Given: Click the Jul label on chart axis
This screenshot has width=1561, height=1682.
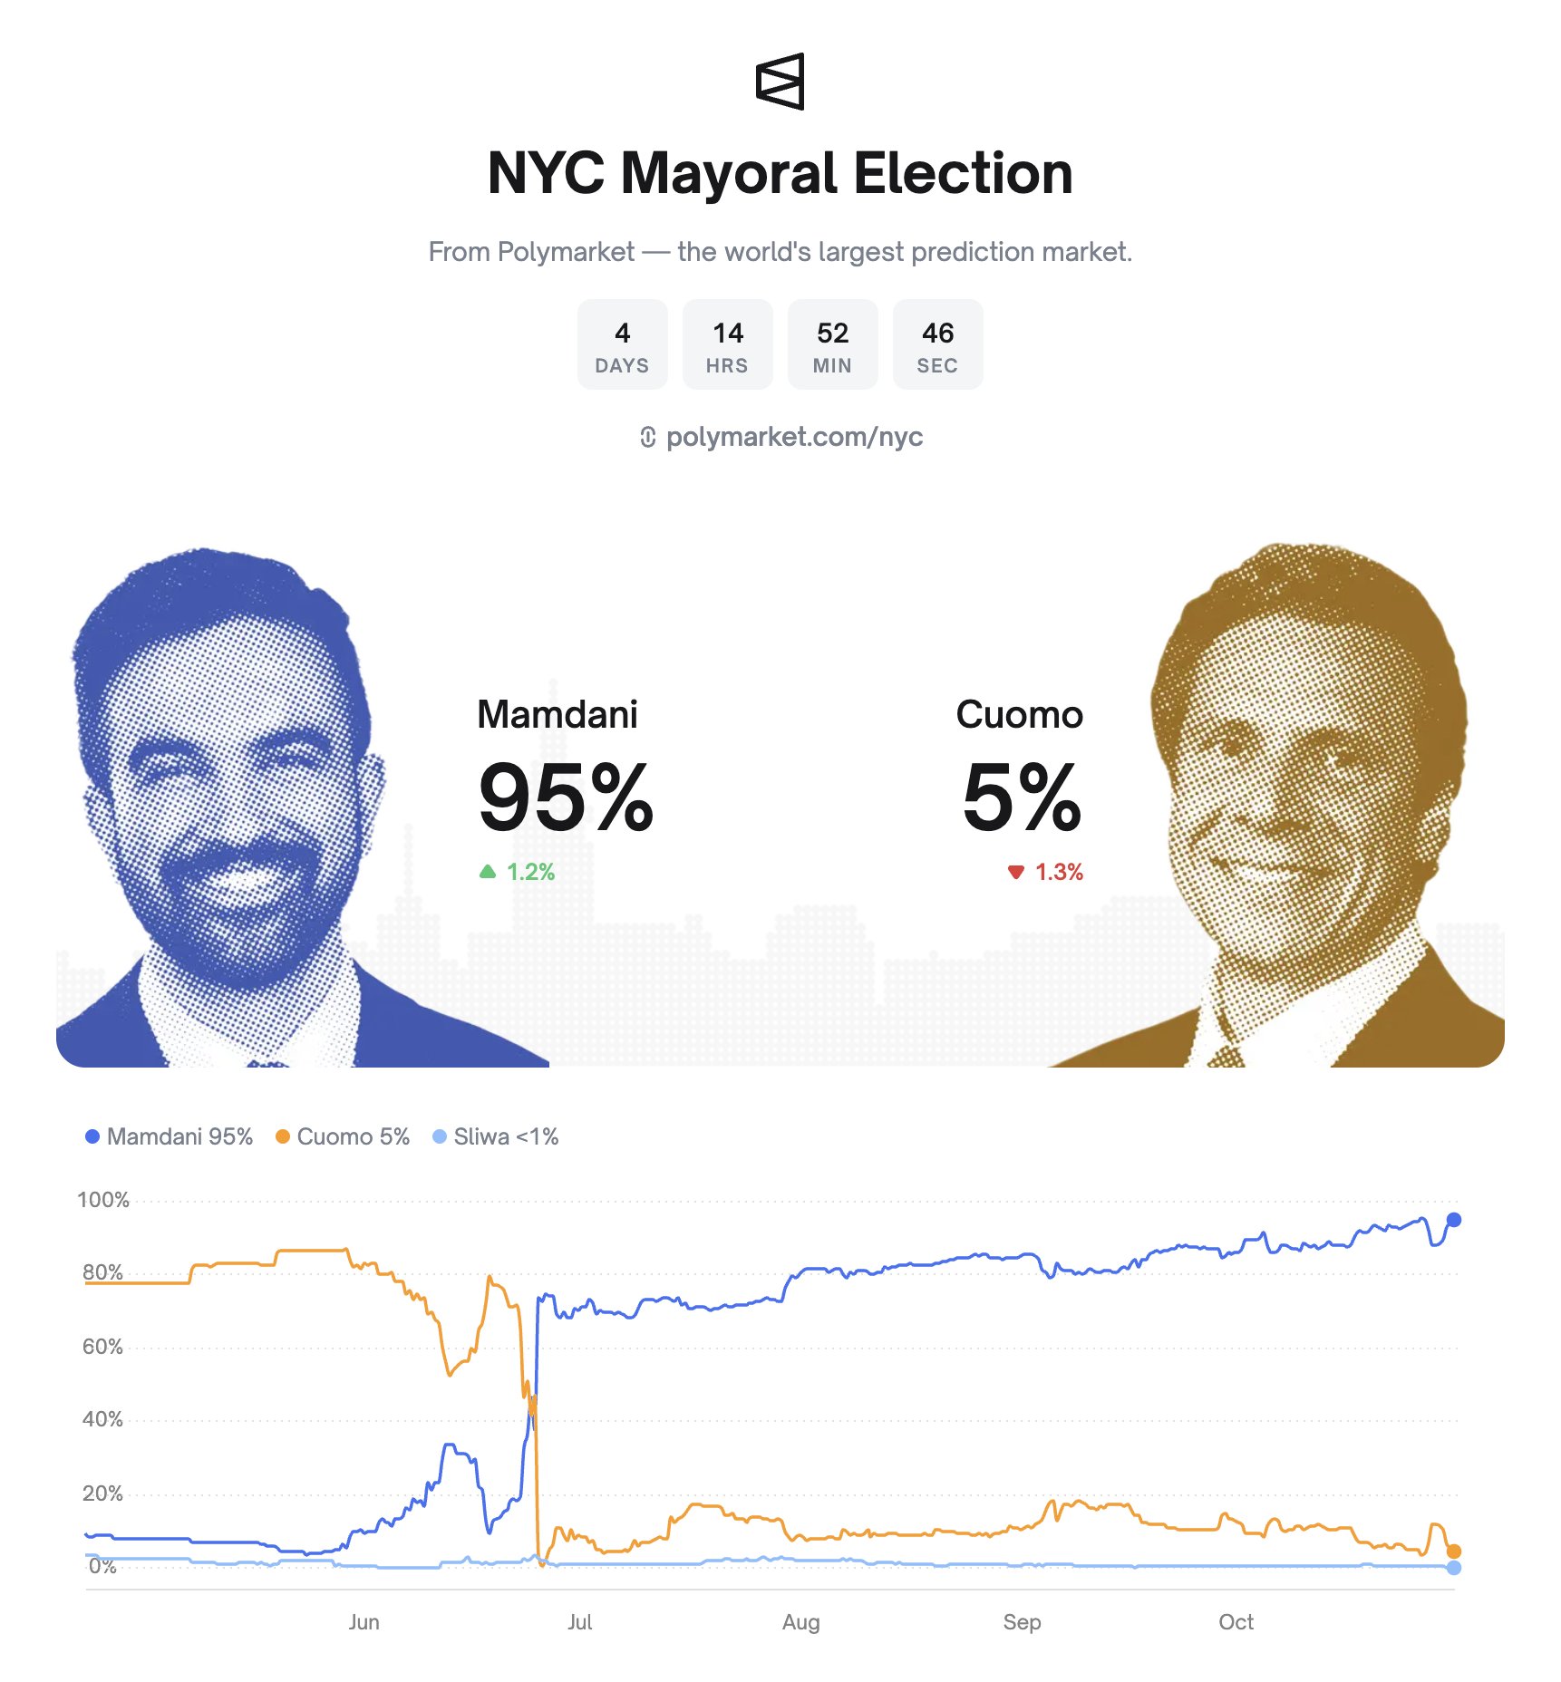Looking at the screenshot, I should [580, 1622].
